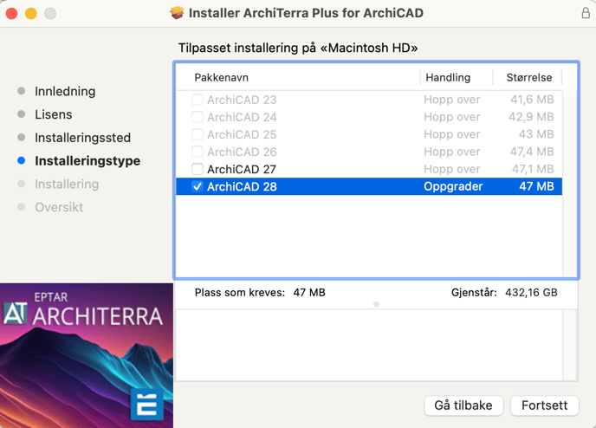The image size is (596, 428).
Task: Uncheck the ArchiCAD 28 checkbox
Action: click(198, 186)
